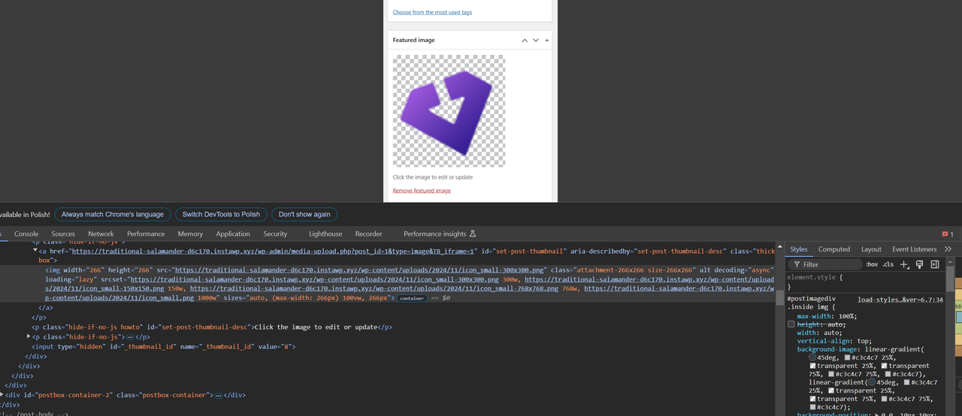This screenshot has width=962, height=416.
Task: Open the load-styles…&ver=6.7:34 source link
Action: (x=900, y=299)
